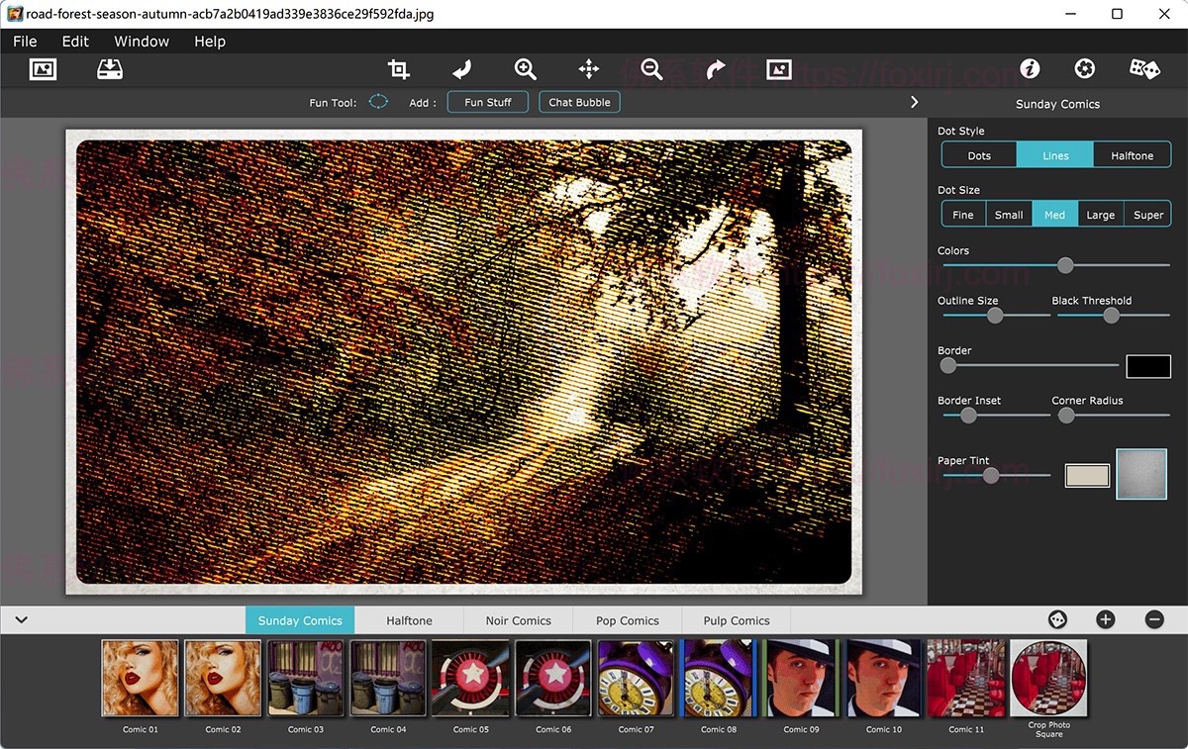This screenshot has width=1188, height=749.
Task: Add a preset with the plus icon
Action: [x=1106, y=619]
